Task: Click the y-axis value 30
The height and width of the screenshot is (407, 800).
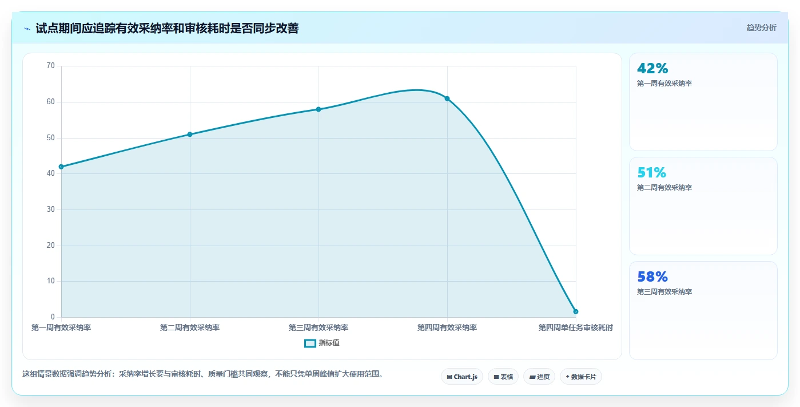Action: (51, 210)
